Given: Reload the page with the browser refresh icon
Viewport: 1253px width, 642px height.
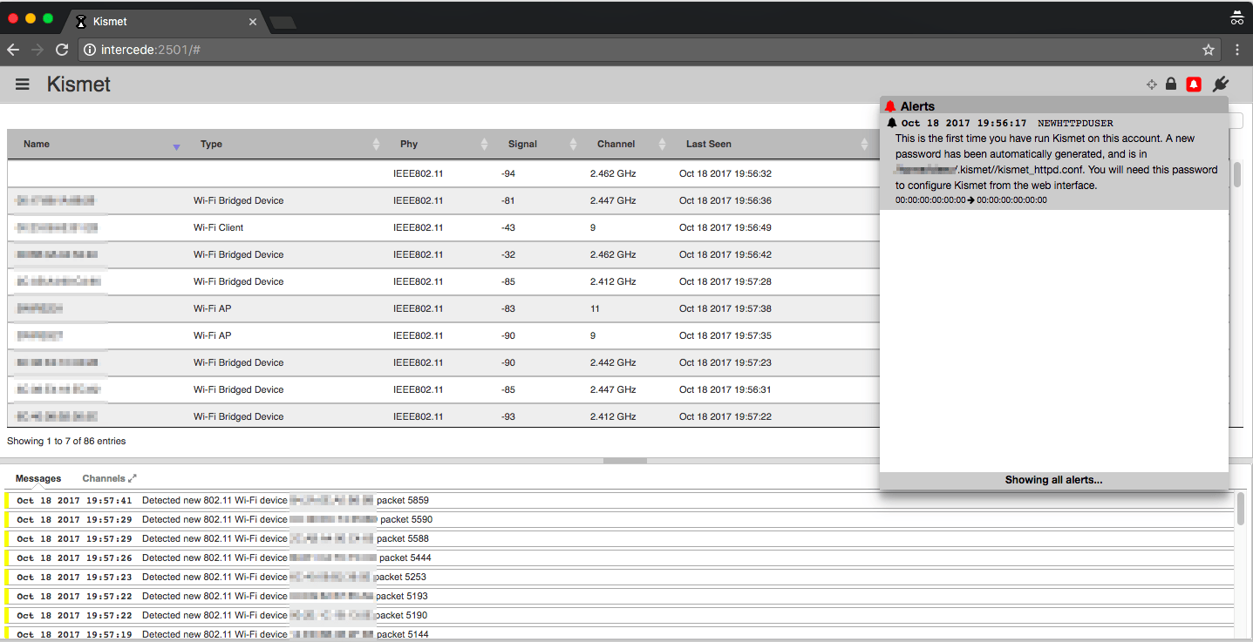Looking at the screenshot, I should [62, 50].
